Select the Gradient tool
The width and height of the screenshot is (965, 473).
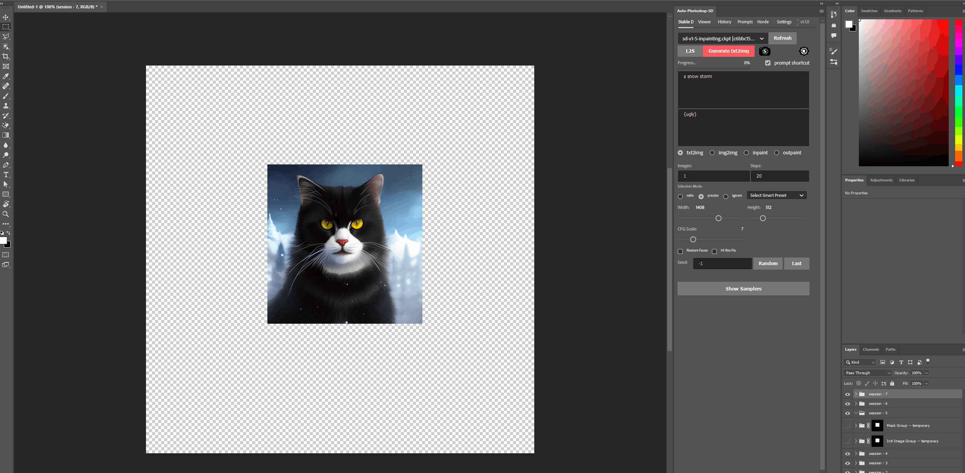[6, 135]
